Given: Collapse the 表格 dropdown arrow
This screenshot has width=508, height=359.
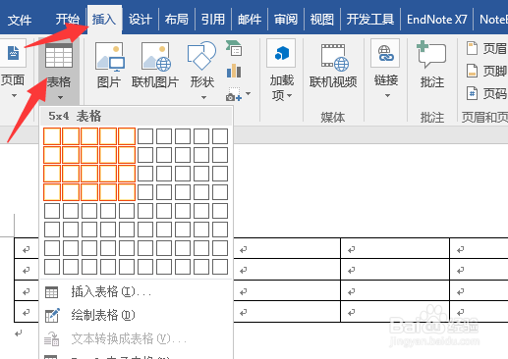Looking at the screenshot, I should (x=60, y=97).
